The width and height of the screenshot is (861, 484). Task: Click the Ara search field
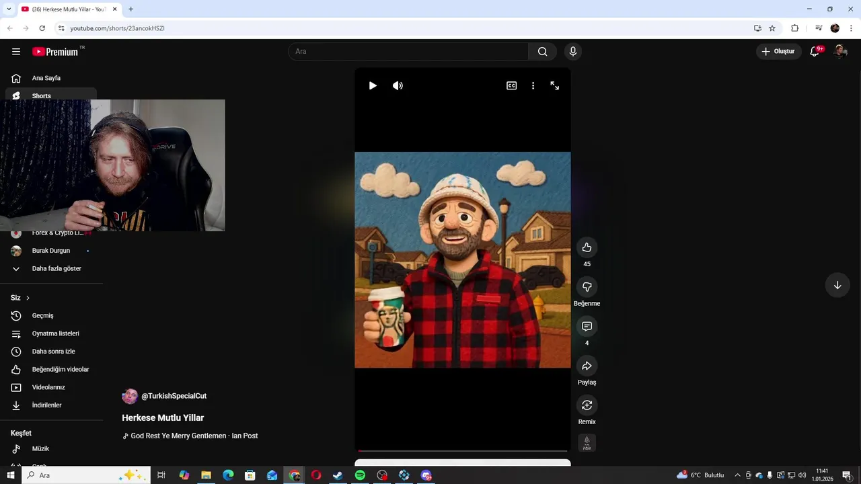[408, 51]
